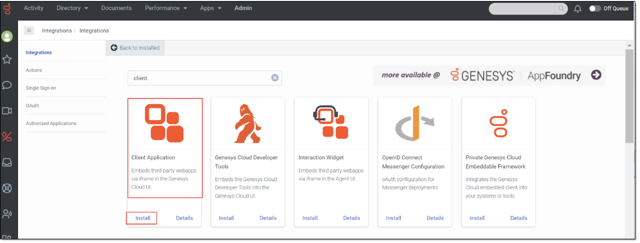Open the inbox icon in sidebar
Screen dimensions: 640x243
pos(7,162)
